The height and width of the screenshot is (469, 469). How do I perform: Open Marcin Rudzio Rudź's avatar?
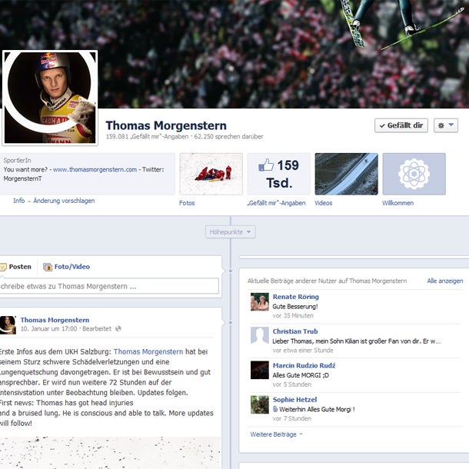pyautogui.click(x=259, y=370)
